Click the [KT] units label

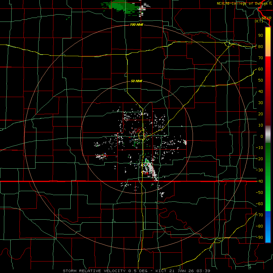pos(259,21)
